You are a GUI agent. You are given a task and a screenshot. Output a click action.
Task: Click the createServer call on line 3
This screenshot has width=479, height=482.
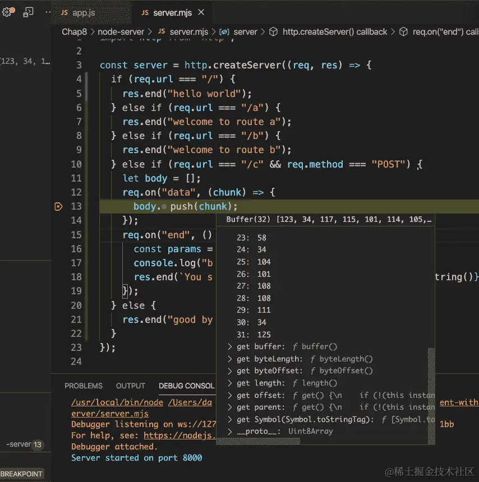pyautogui.click(x=247, y=65)
